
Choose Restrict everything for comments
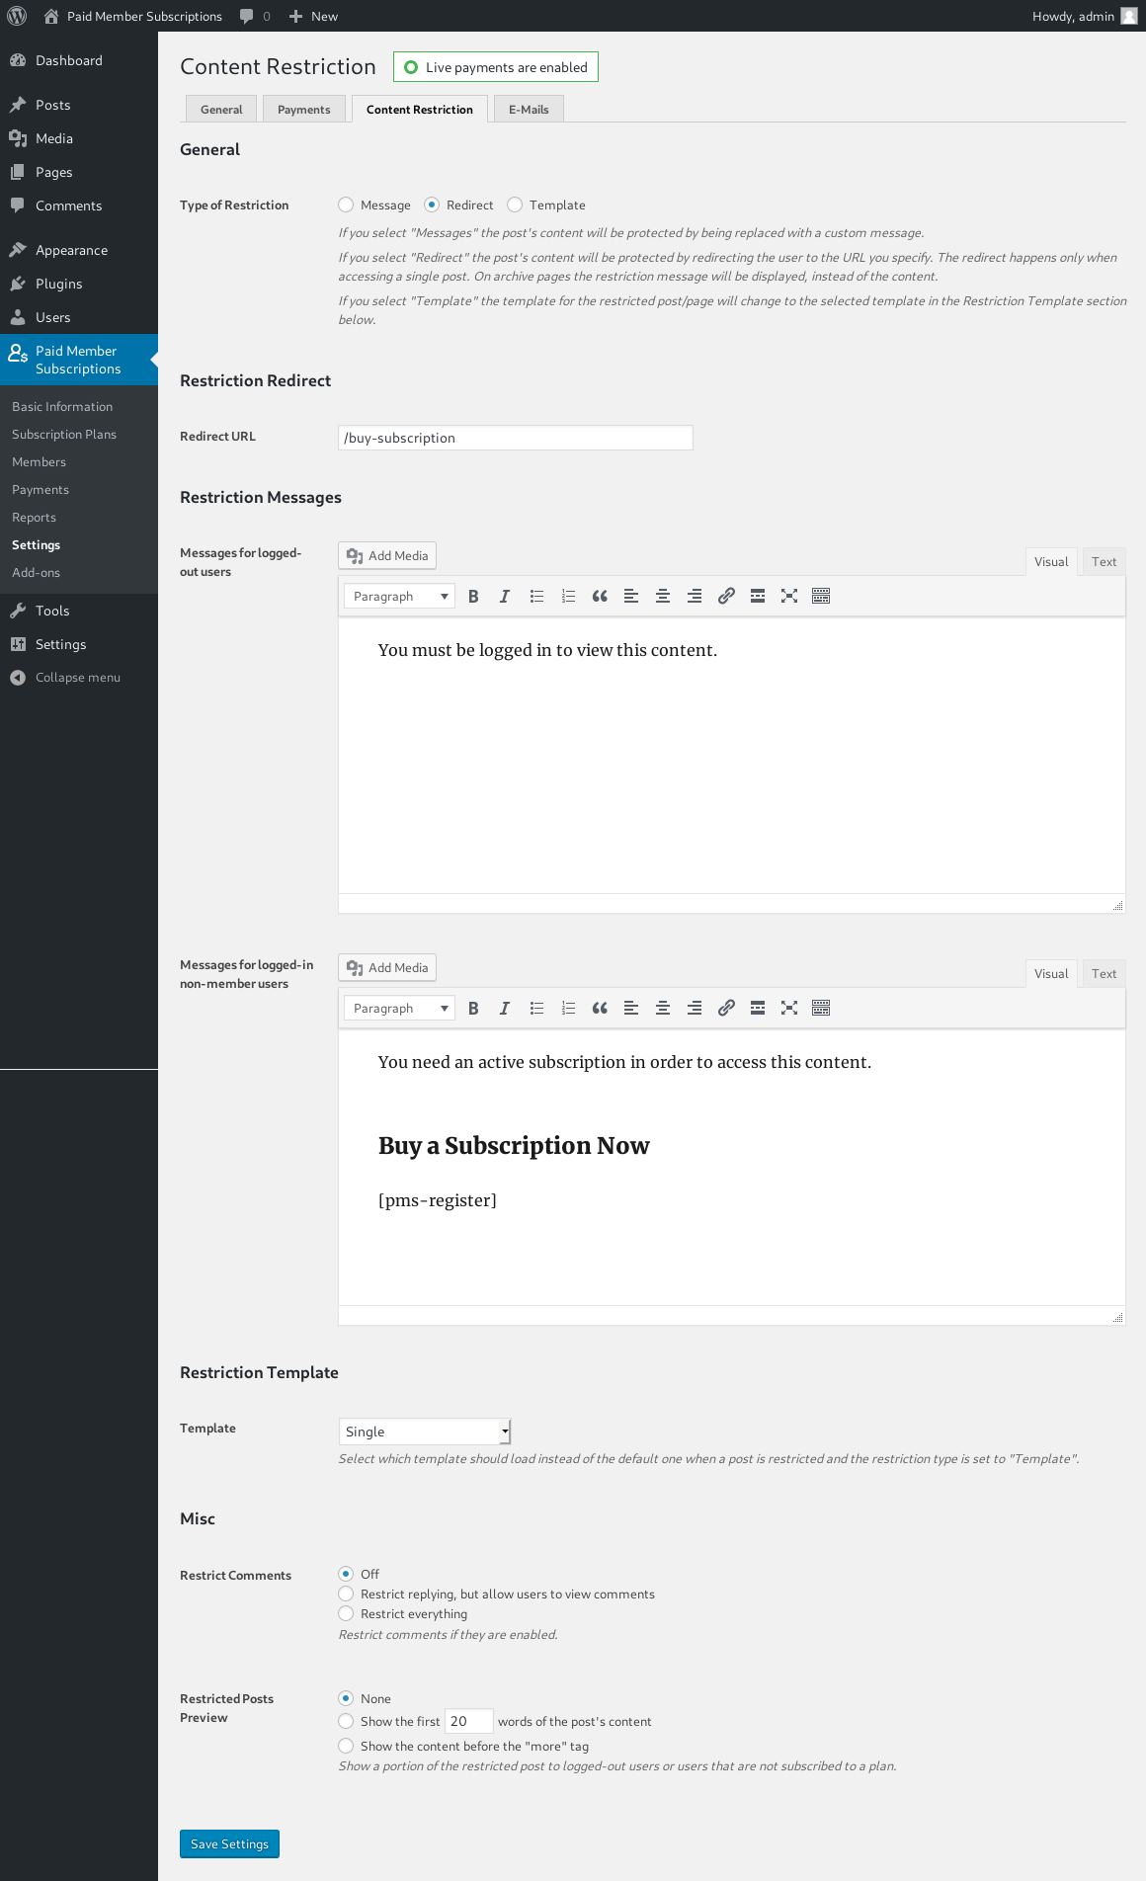[346, 1613]
